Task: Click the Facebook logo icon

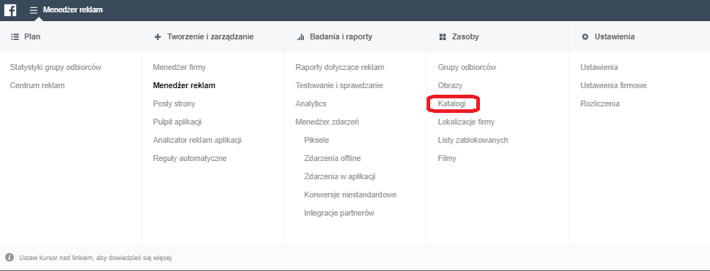Action: (x=10, y=9)
